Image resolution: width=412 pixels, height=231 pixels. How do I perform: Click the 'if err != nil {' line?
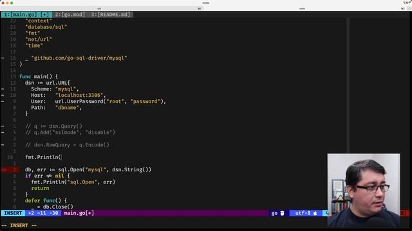[x=48, y=176]
